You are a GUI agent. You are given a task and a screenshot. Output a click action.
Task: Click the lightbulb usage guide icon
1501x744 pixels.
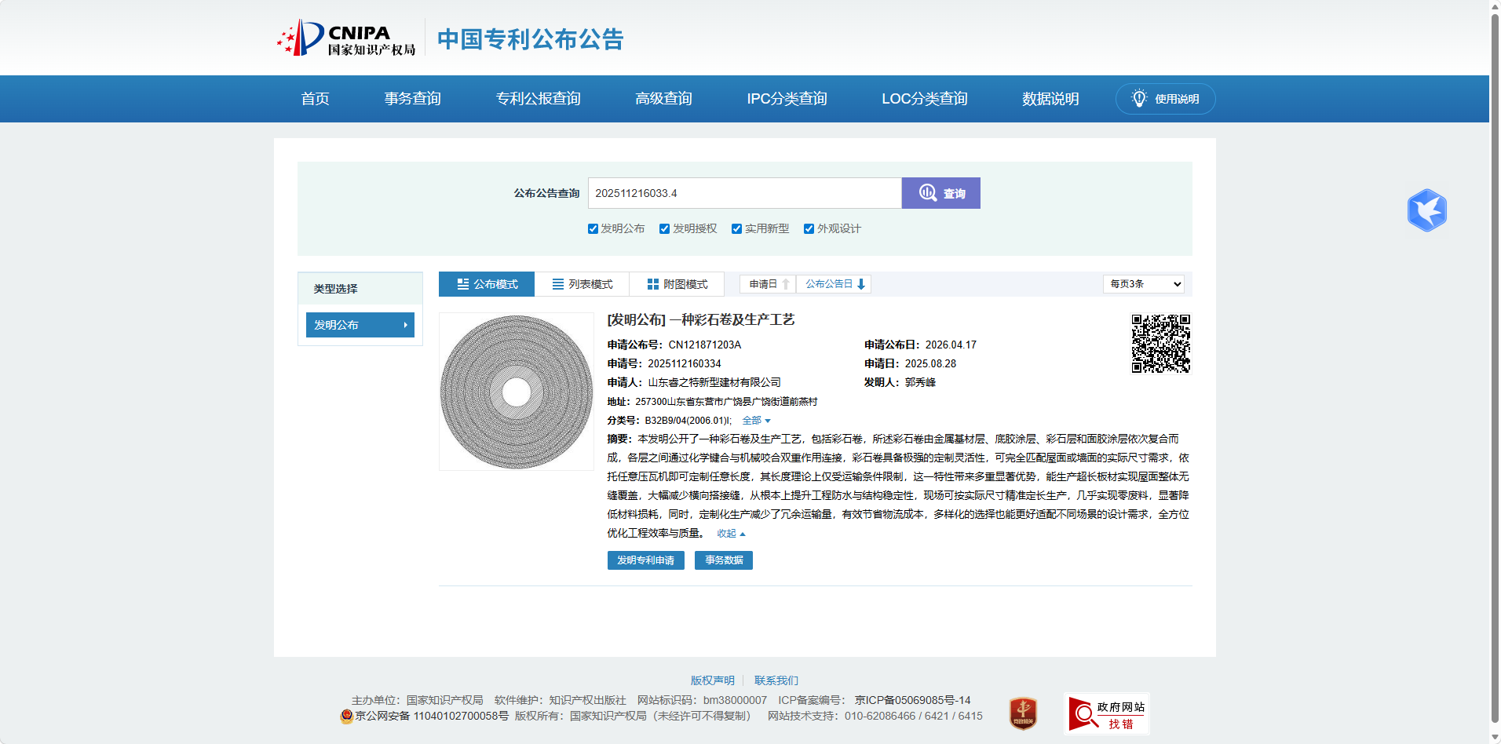click(x=1139, y=98)
